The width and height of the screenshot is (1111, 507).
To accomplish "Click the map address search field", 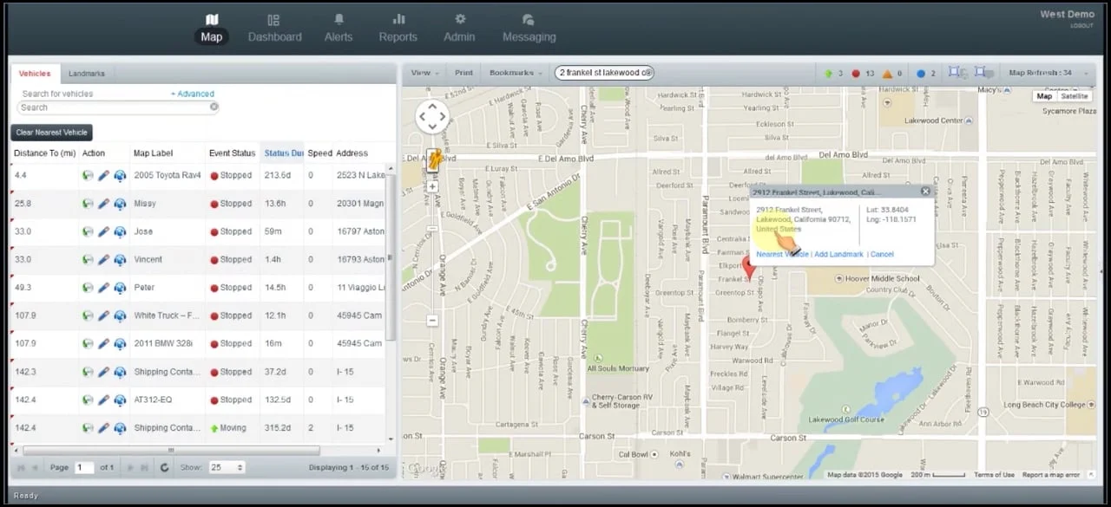I will (x=604, y=73).
